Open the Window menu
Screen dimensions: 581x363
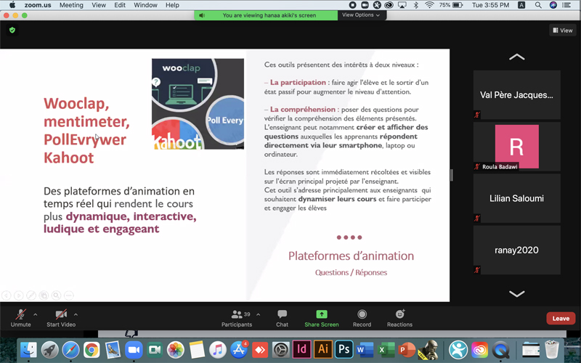145,5
